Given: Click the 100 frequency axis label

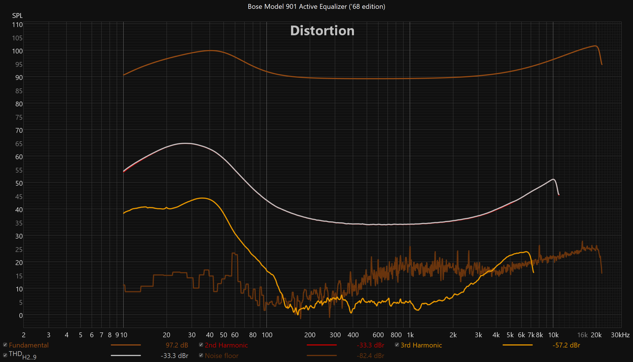Looking at the screenshot, I should coord(267,335).
